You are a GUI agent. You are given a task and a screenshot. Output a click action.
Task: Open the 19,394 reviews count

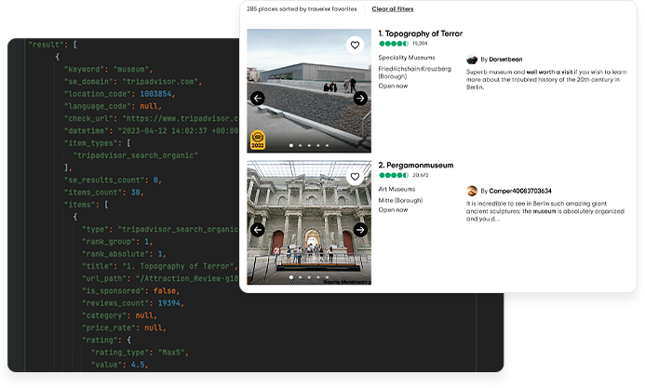pos(420,44)
